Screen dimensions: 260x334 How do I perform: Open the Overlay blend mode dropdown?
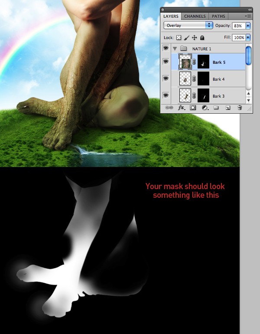coord(188,25)
